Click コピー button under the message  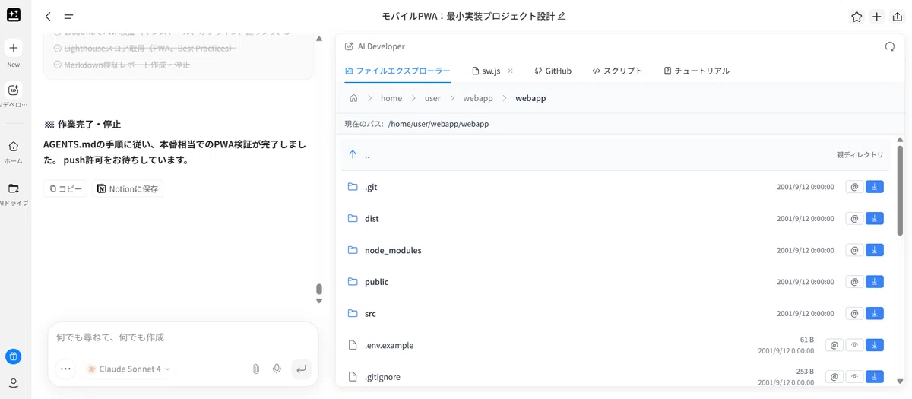click(65, 188)
